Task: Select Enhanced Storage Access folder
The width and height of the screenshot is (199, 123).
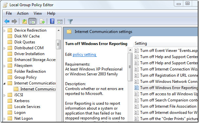Action: pos(35,60)
